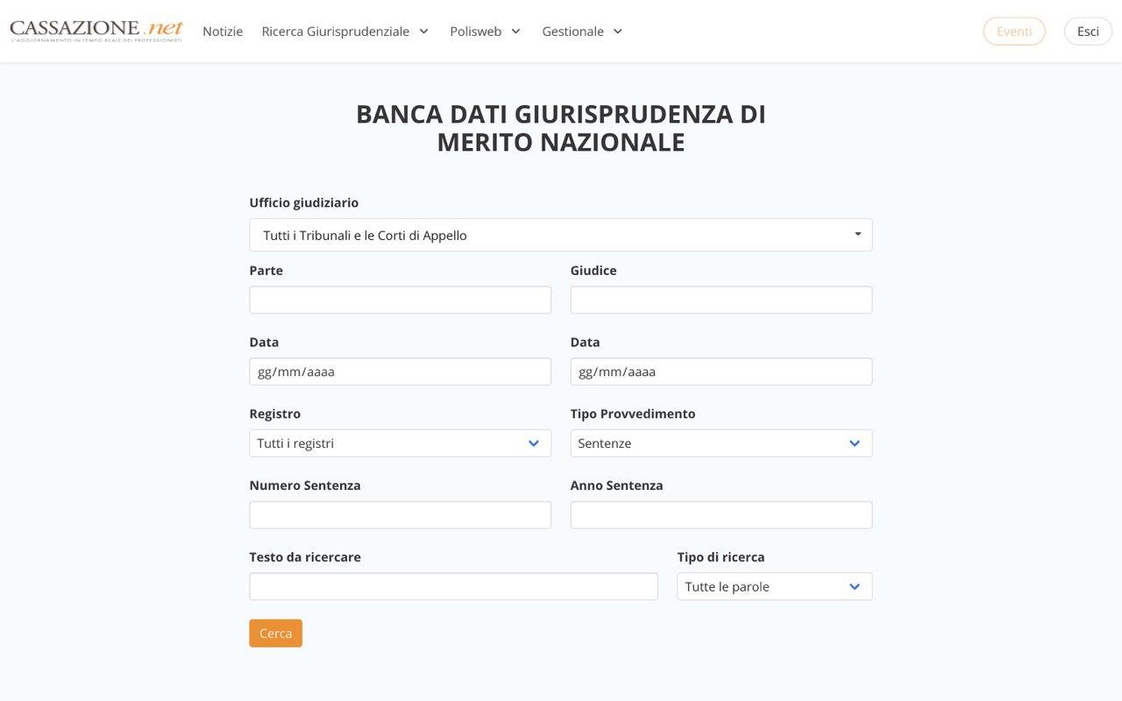Click the orange Cerca button
Viewport: 1122px width, 701px height.
click(275, 634)
